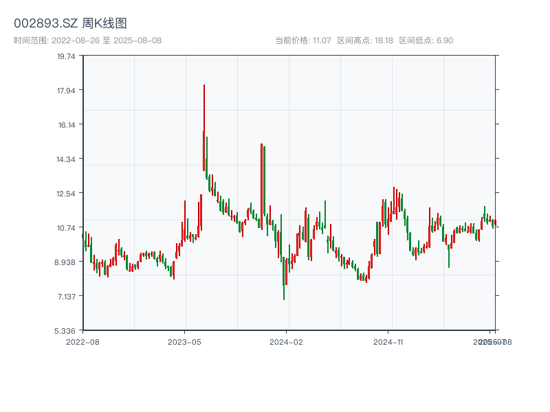The width and height of the screenshot is (550, 412).
Task: Click the 14.34 y-axis price label
Action: pyautogui.click(x=66, y=159)
